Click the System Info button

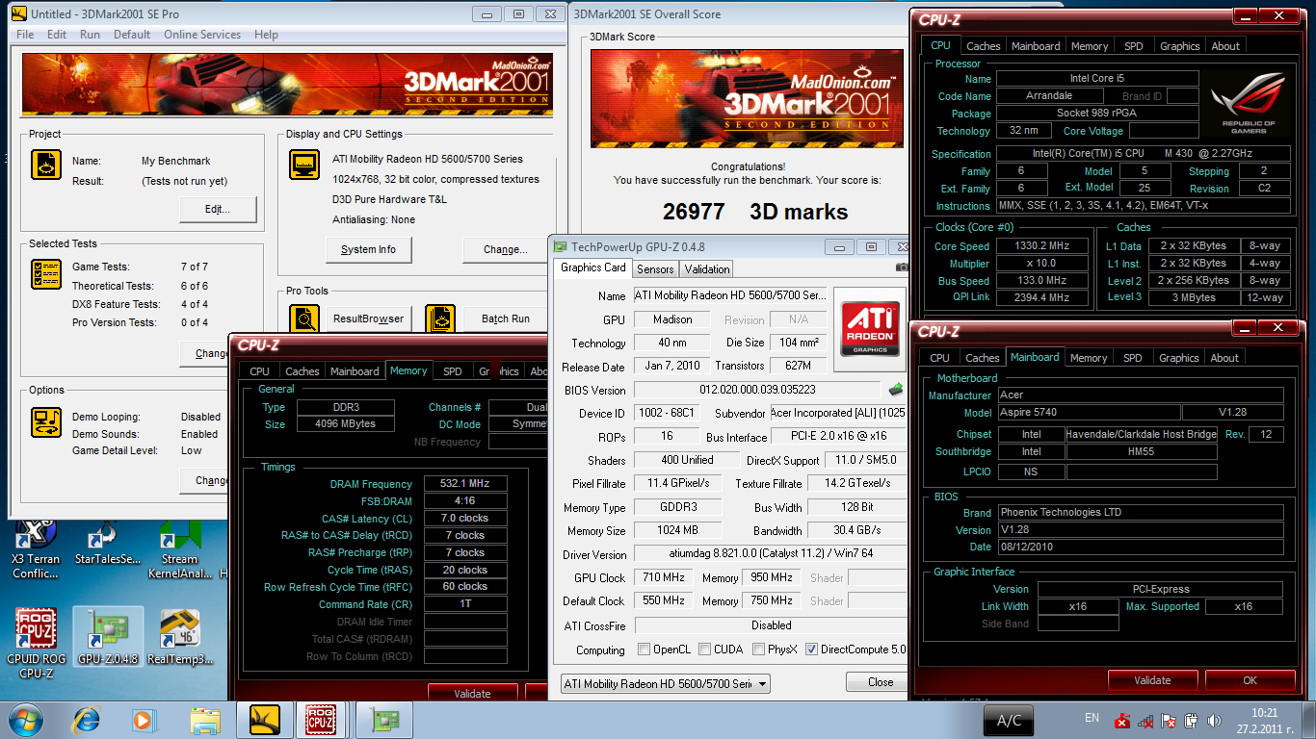click(x=368, y=249)
